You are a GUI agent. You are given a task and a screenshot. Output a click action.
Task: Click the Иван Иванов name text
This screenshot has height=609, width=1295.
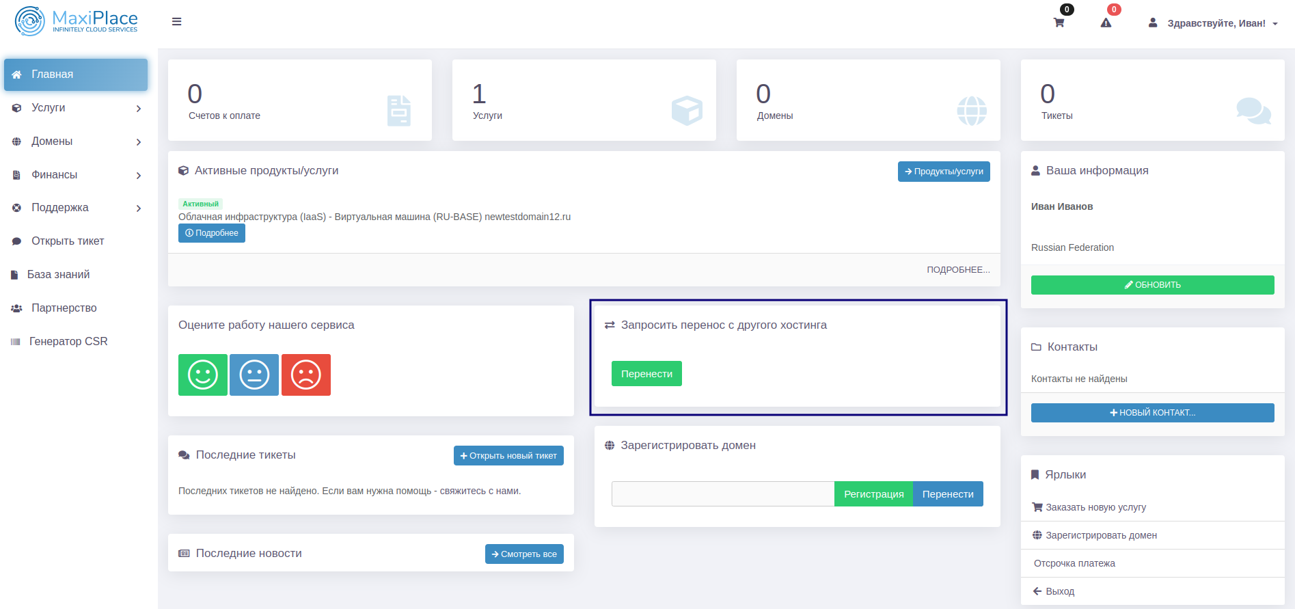pyautogui.click(x=1062, y=206)
